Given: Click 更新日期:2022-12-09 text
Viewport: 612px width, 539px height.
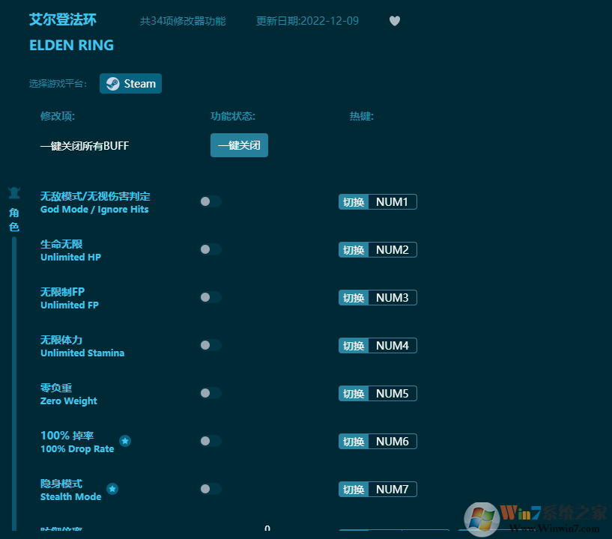Looking at the screenshot, I should (x=307, y=21).
